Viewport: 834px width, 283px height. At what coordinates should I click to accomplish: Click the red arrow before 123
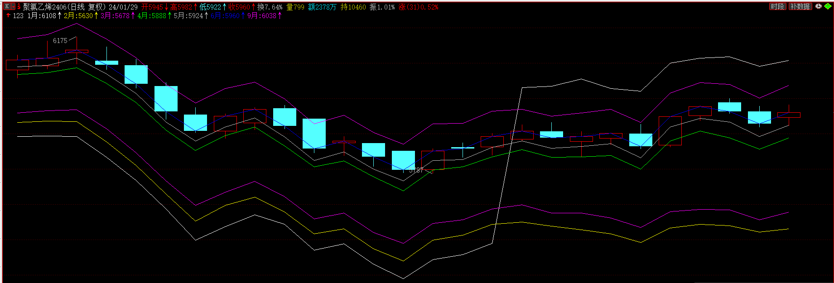8,15
